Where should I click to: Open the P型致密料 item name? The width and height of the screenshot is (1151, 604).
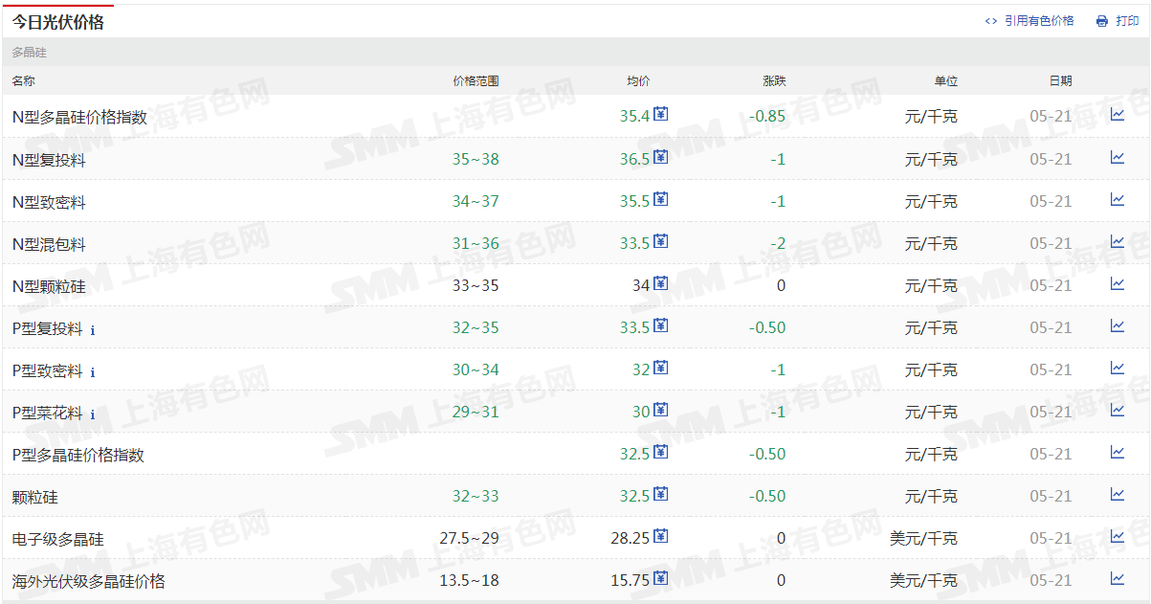point(48,369)
